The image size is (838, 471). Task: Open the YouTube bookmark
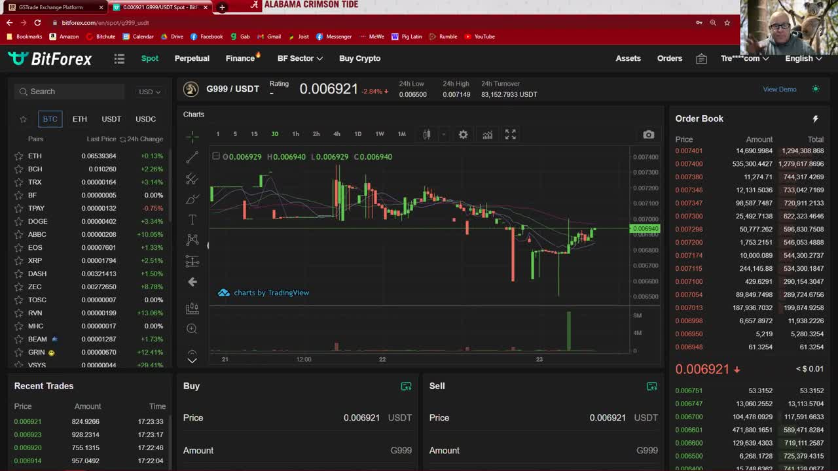pos(479,37)
